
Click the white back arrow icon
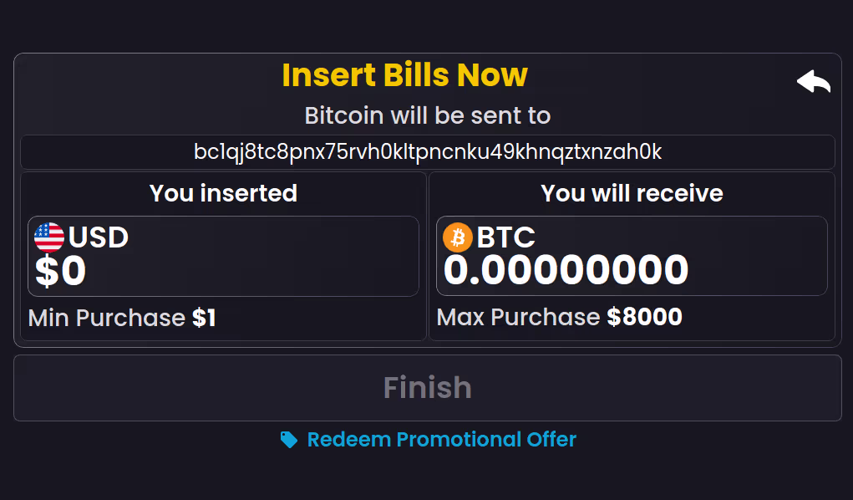click(x=813, y=81)
